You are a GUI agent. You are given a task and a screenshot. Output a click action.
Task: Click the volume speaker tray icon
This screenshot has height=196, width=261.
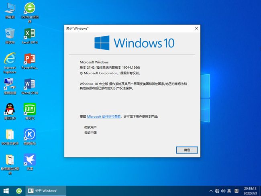[223, 191]
